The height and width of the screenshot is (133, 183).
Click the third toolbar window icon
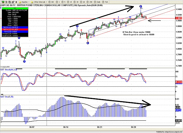tap(10, 2)
